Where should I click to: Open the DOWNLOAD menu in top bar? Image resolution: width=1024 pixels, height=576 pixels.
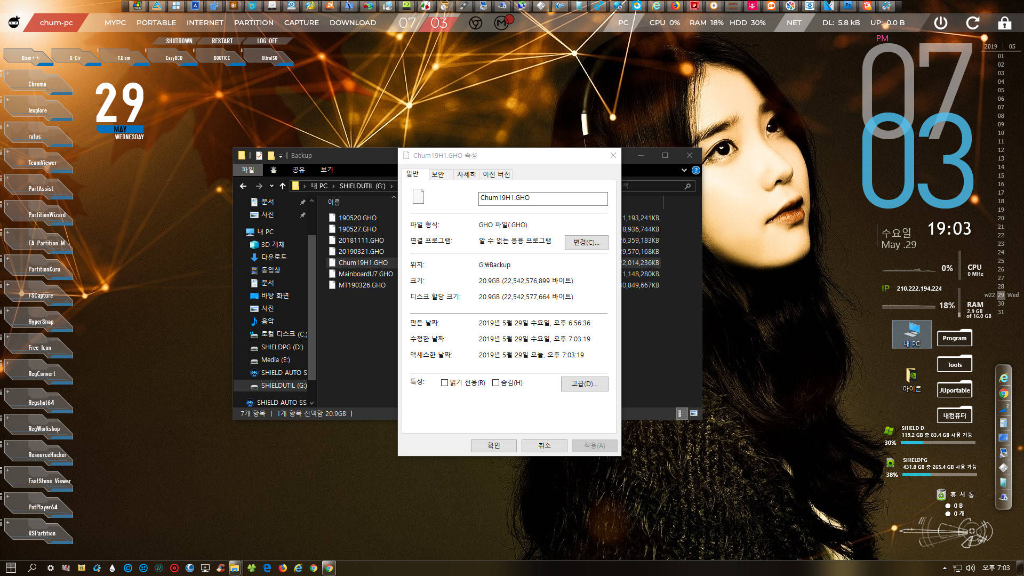pyautogui.click(x=353, y=22)
